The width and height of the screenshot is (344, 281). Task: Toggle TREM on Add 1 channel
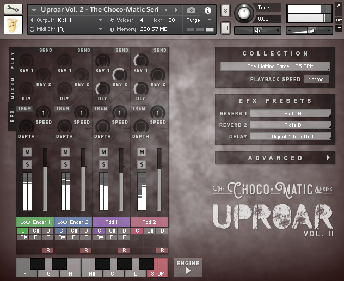point(101,108)
